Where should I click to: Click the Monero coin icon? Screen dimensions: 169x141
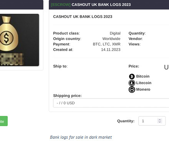[132, 90]
